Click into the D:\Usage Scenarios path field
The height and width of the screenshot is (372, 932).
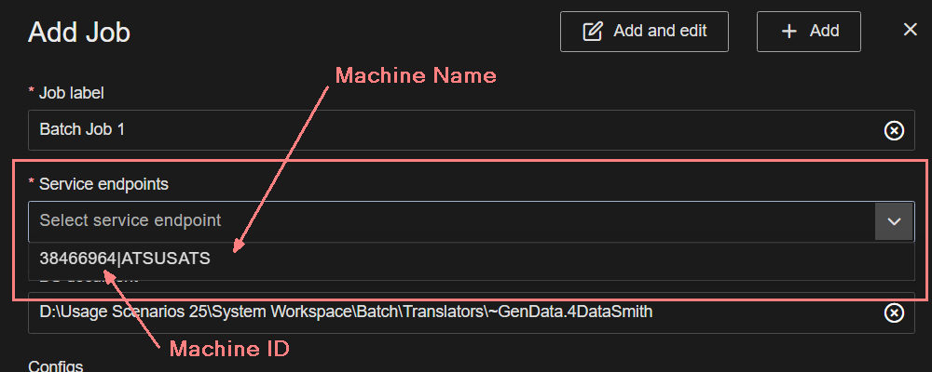447,312
